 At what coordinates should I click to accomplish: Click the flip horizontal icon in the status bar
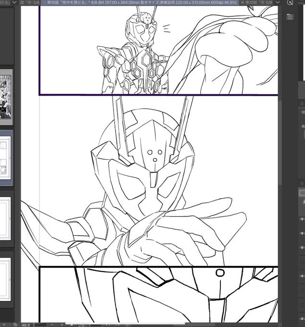[x=108, y=325]
